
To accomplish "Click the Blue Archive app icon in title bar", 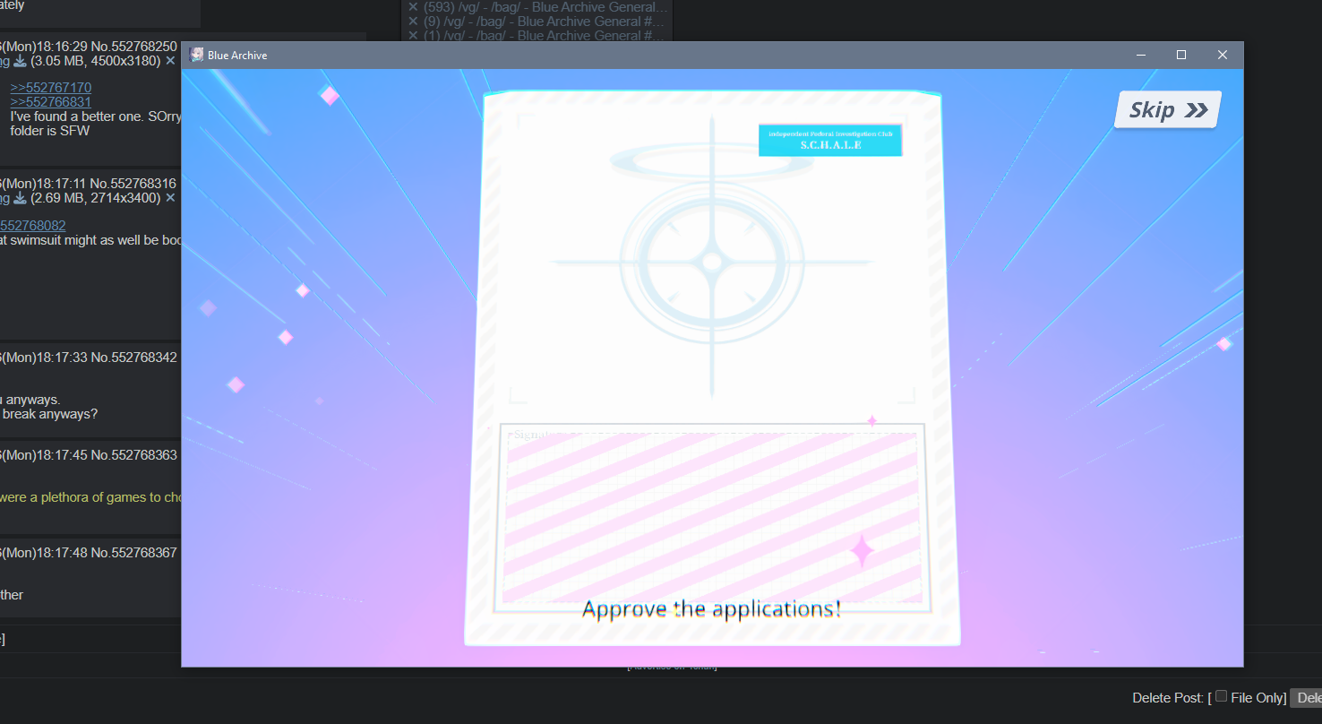I will [x=197, y=55].
